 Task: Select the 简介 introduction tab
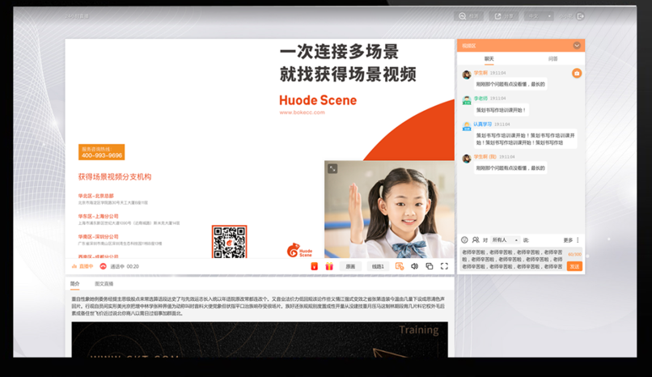click(75, 284)
